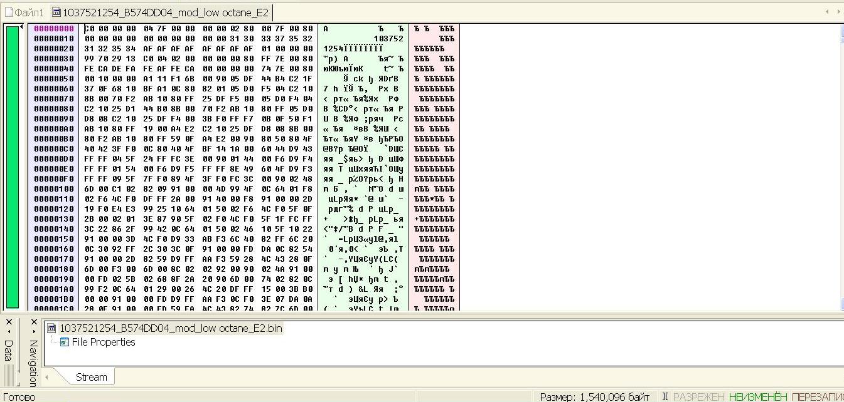Collapse the file map arrow marker
The height and width of the screenshot is (402, 844).
coord(22,27)
